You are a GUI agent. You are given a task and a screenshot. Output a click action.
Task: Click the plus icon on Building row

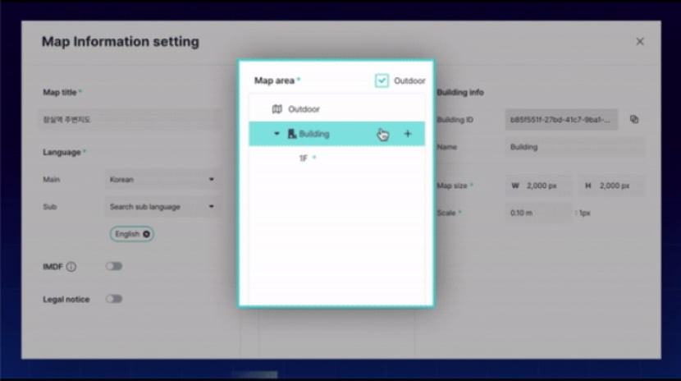(x=408, y=134)
